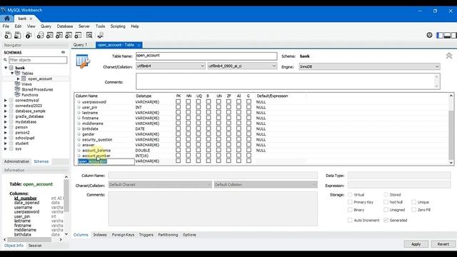Image resolution: width=457 pixels, height=257 pixels.
Task: Click the Views folder icon
Action: 17,84
